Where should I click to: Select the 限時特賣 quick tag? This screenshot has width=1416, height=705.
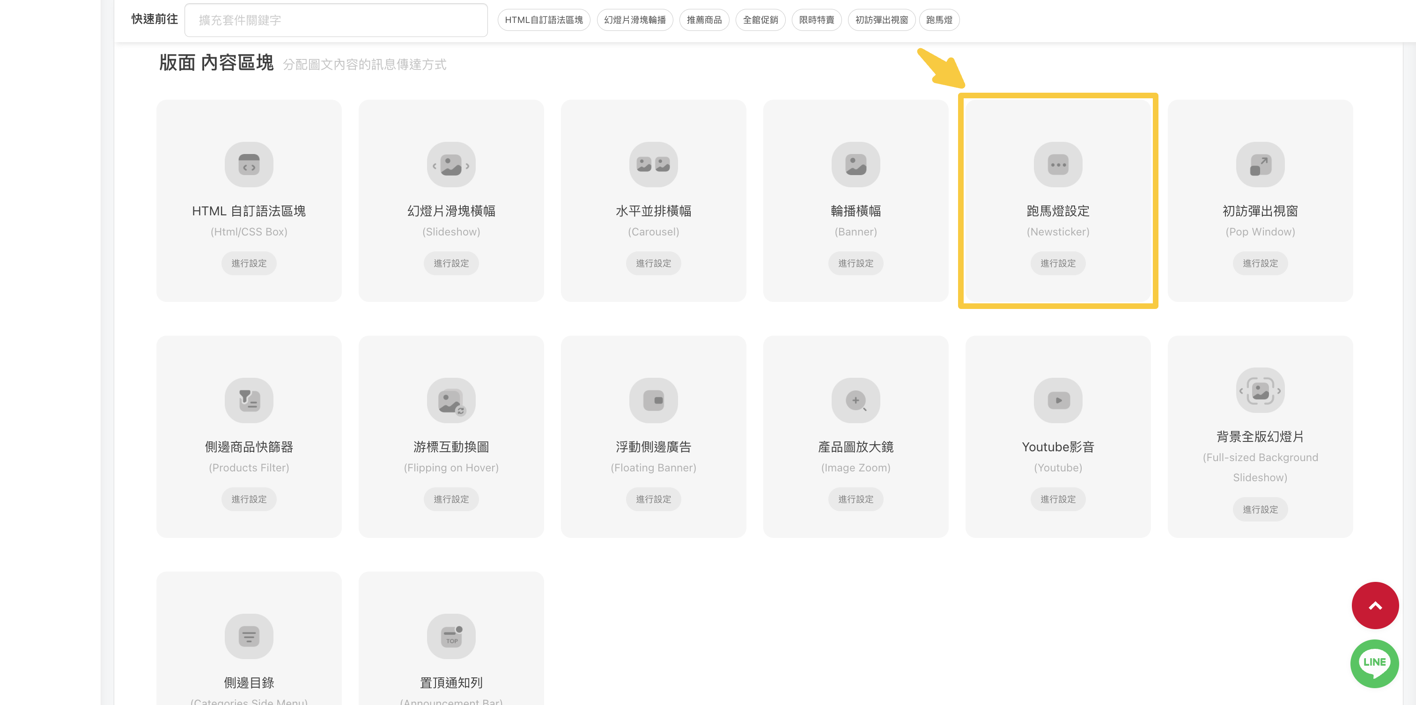pos(816,20)
